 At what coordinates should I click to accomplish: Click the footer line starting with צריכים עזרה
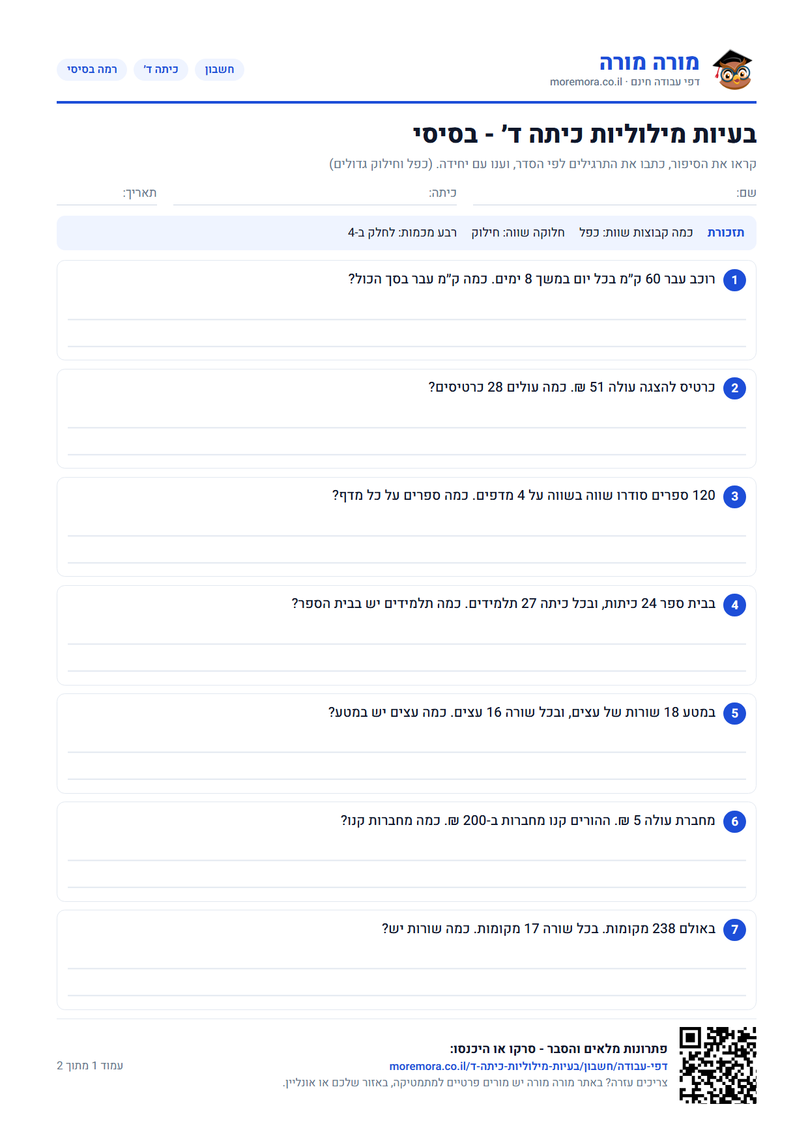pyautogui.click(x=475, y=1082)
